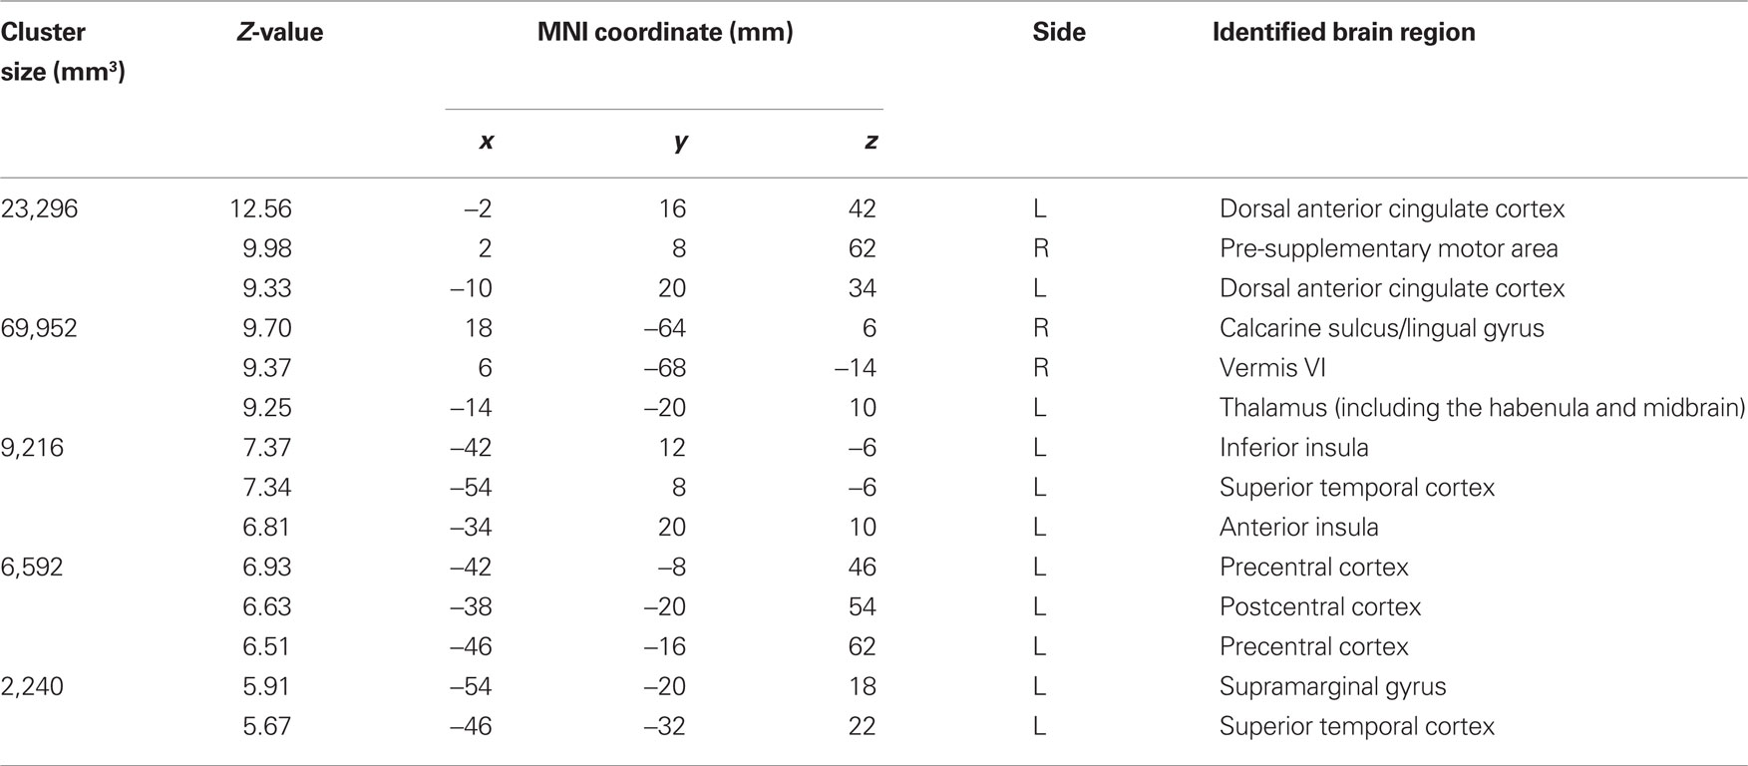Click the MNI coordinate (mm) header
This screenshot has width=1748, height=766.
665,32
